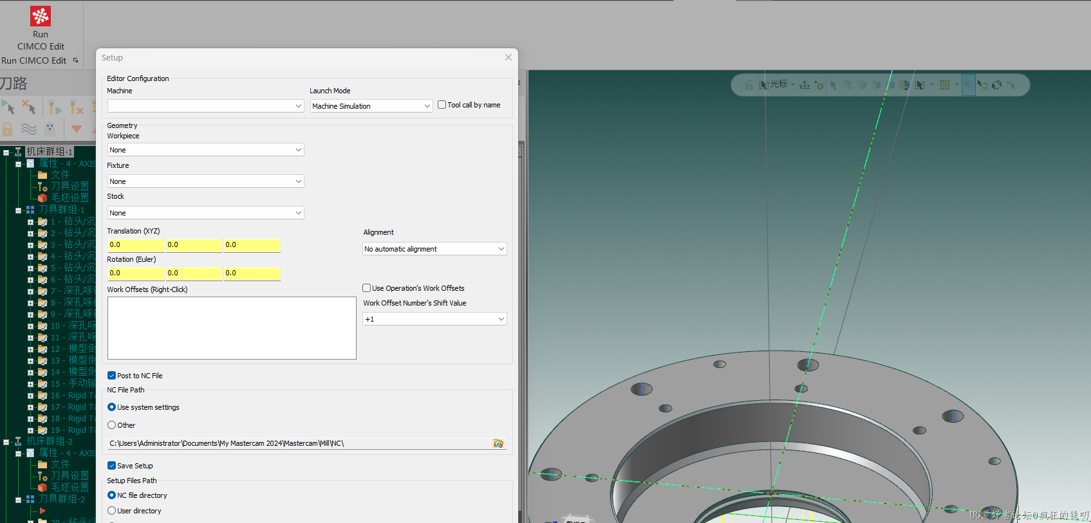
Task: Open the Fixture dropdown
Action: pos(205,181)
